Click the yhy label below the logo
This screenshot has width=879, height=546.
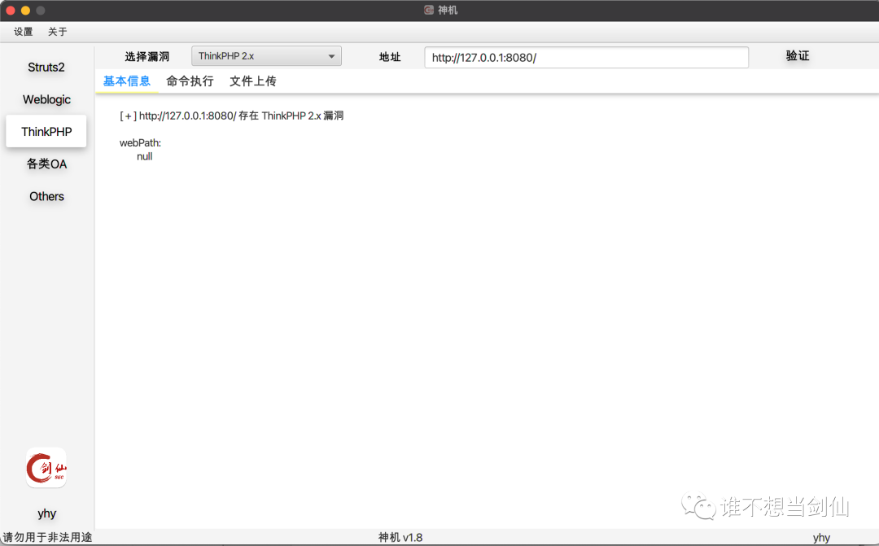point(46,513)
